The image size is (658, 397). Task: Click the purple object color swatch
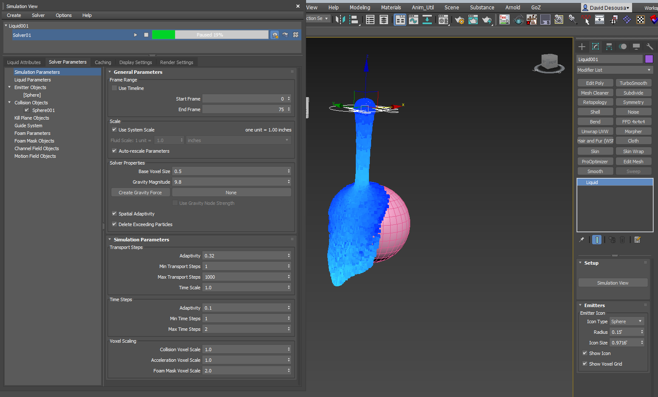point(649,59)
